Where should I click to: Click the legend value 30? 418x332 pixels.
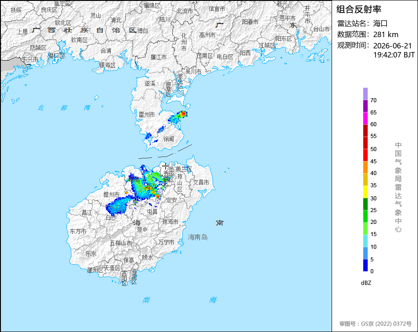[x=374, y=198]
